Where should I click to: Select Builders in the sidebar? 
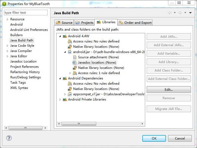pyautogui.click(x=17, y=35)
